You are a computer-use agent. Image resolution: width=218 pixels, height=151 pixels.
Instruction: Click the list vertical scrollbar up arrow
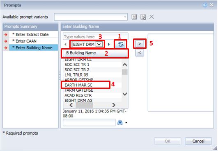(x=125, y=65)
